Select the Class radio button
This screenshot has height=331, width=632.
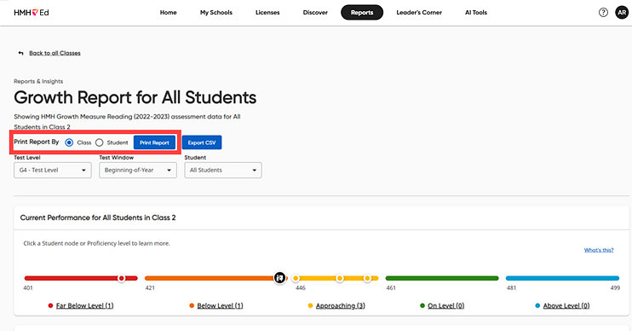coord(69,142)
